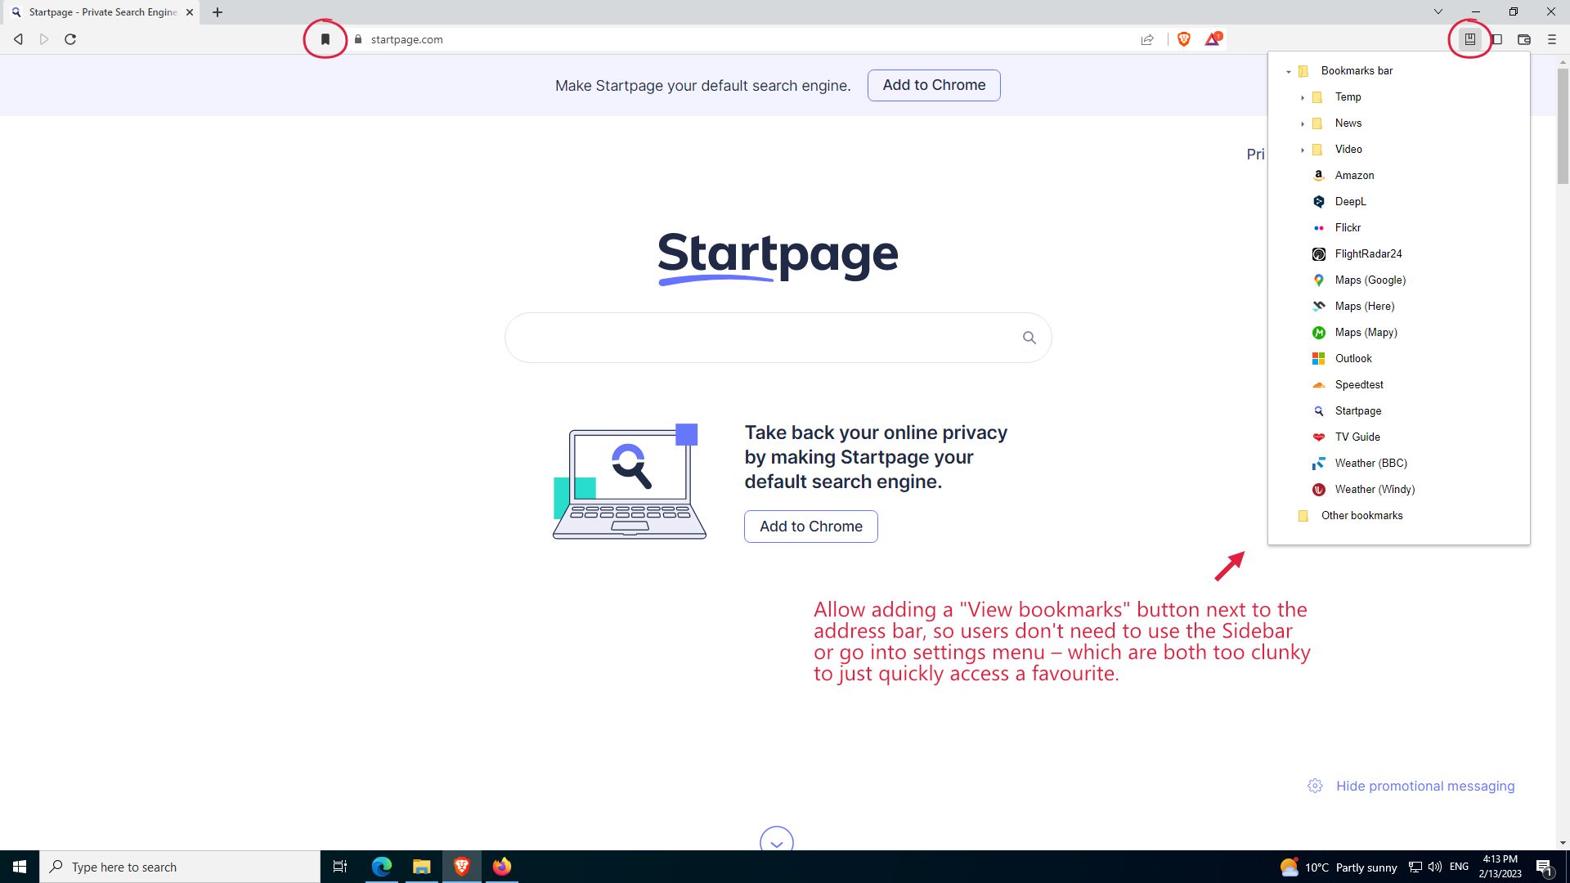Open Brave Rewards
Screen dimensions: 1570x883
pyautogui.click(x=1213, y=39)
